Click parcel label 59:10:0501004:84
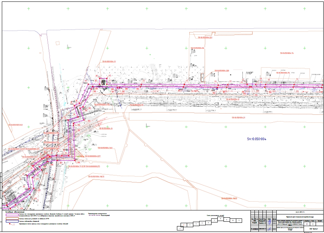The image size is (324, 233). (197, 48)
